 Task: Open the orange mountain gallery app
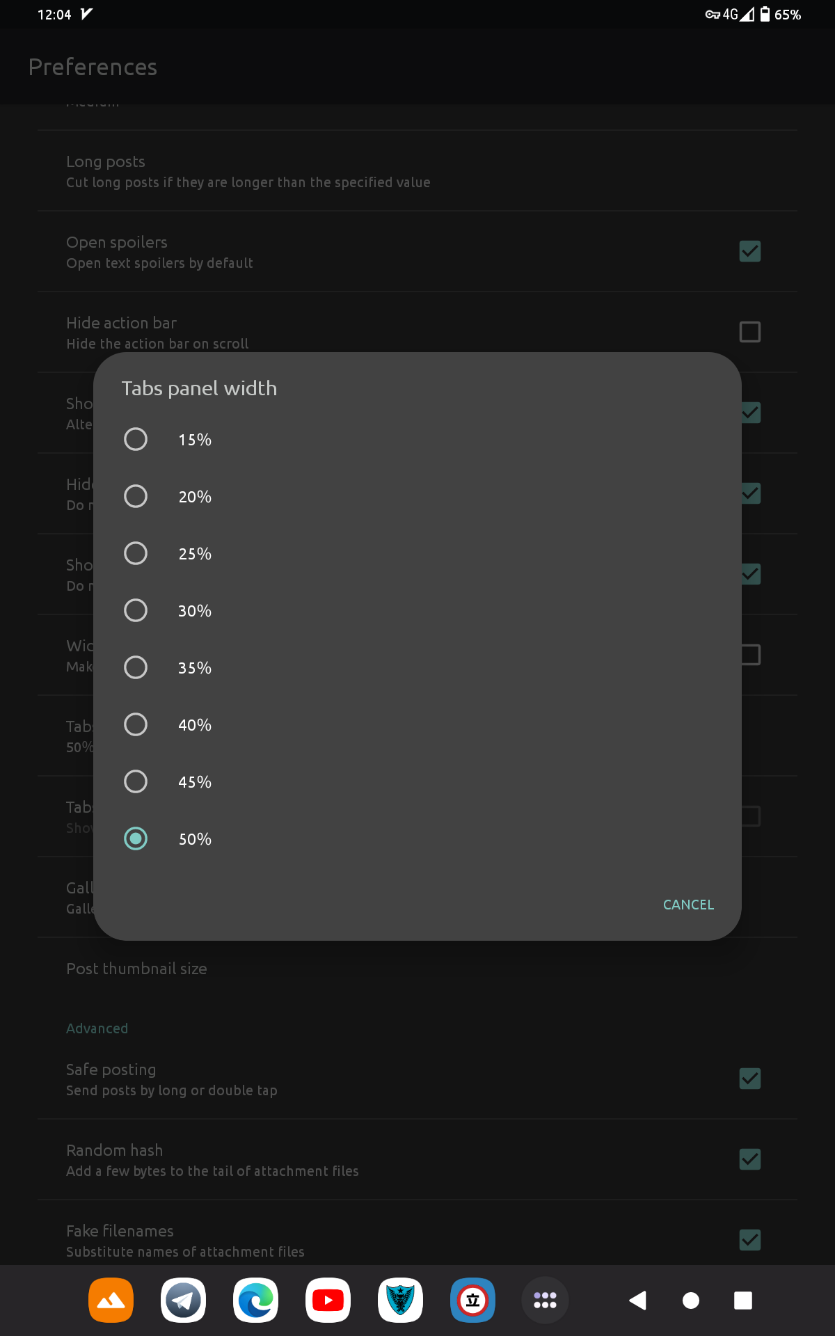[111, 1301]
